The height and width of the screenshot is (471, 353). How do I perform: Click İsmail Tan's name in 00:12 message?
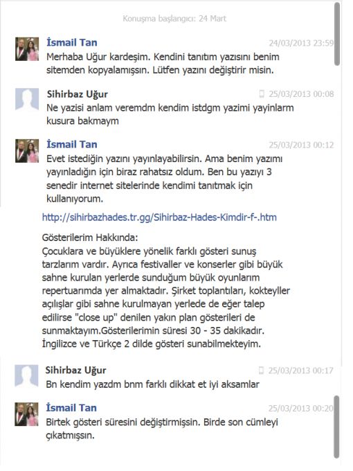[72, 144]
